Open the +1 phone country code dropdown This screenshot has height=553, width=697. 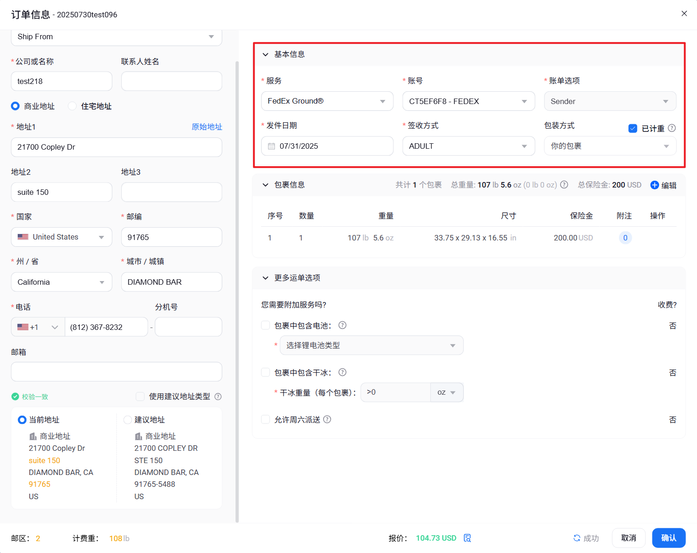(x=38, y=327)
